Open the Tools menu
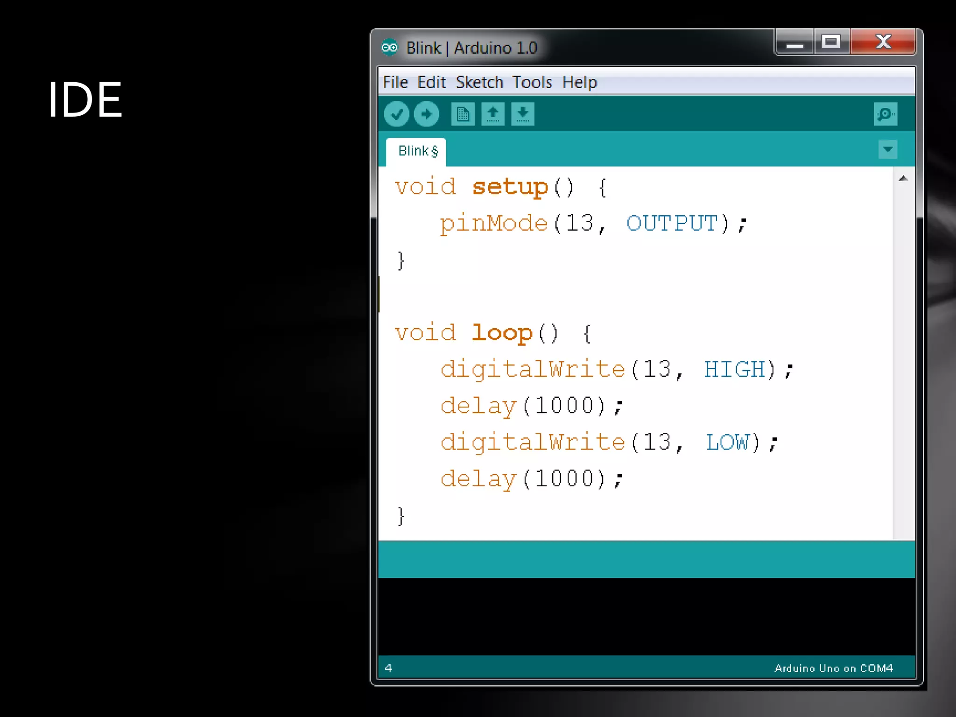The image size is (956, 717). coord(532,82)
